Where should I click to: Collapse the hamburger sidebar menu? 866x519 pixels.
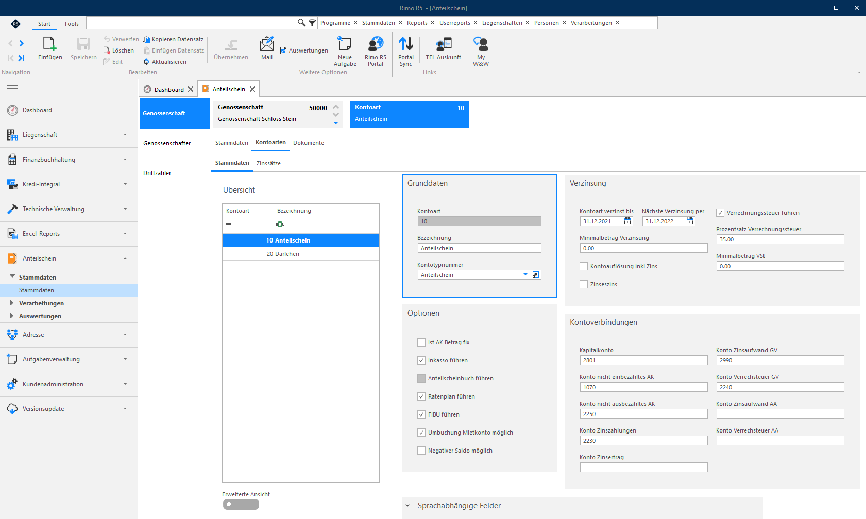coord(12,89)
